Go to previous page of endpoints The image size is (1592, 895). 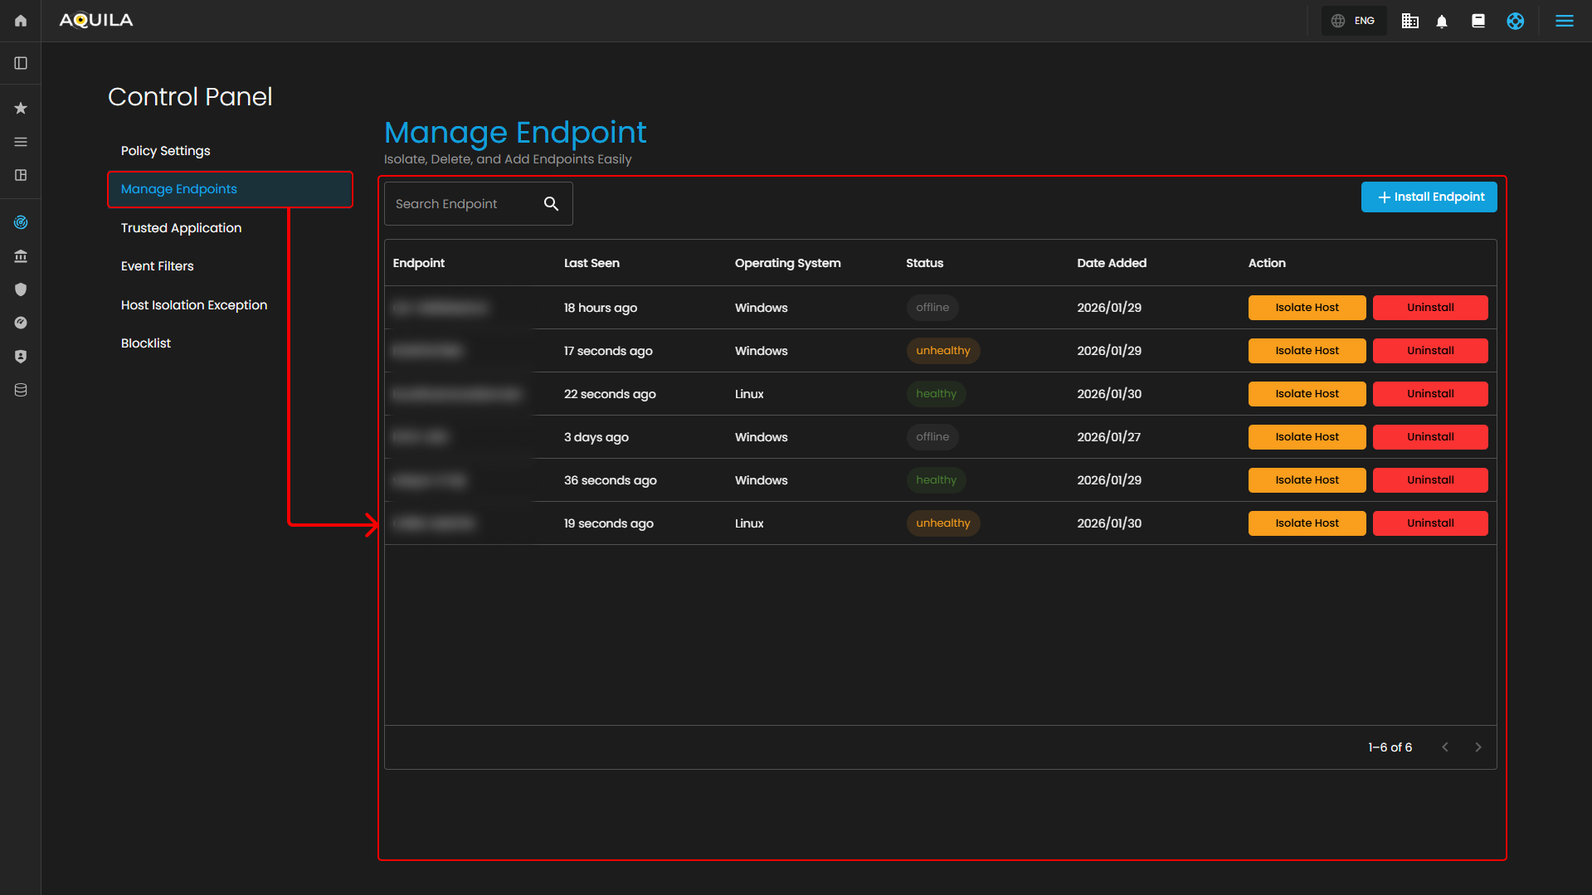click(1445, 747)
